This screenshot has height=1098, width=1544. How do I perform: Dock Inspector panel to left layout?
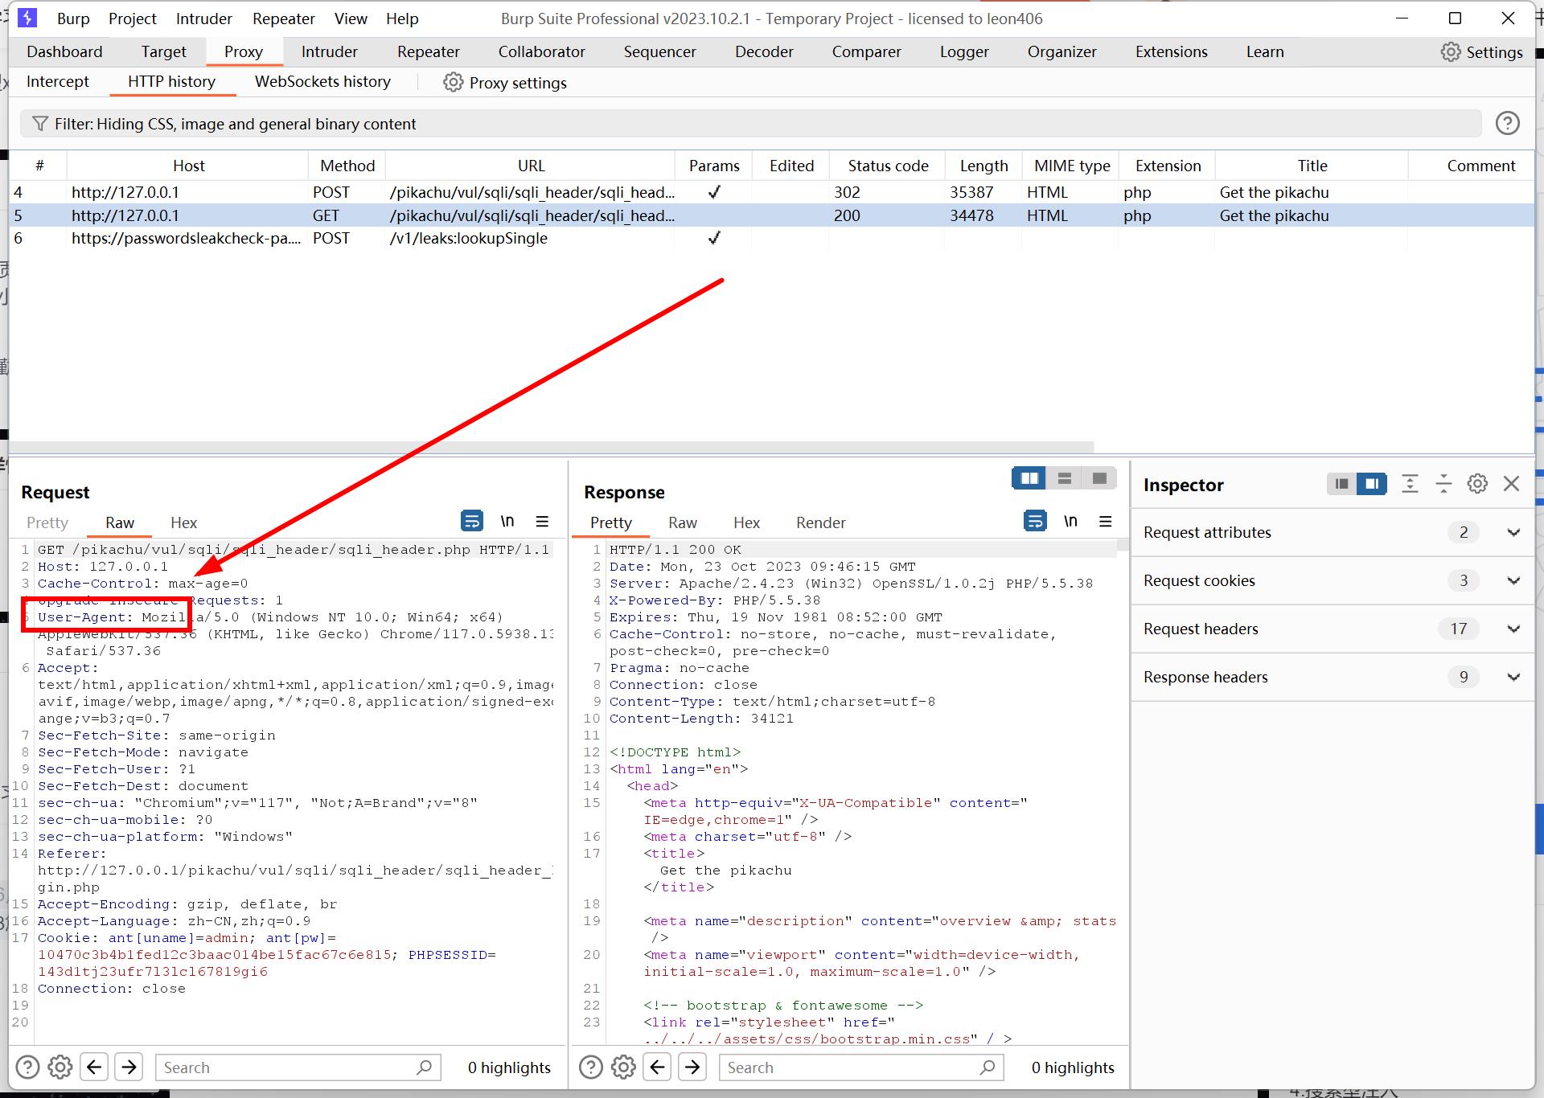1341,484
